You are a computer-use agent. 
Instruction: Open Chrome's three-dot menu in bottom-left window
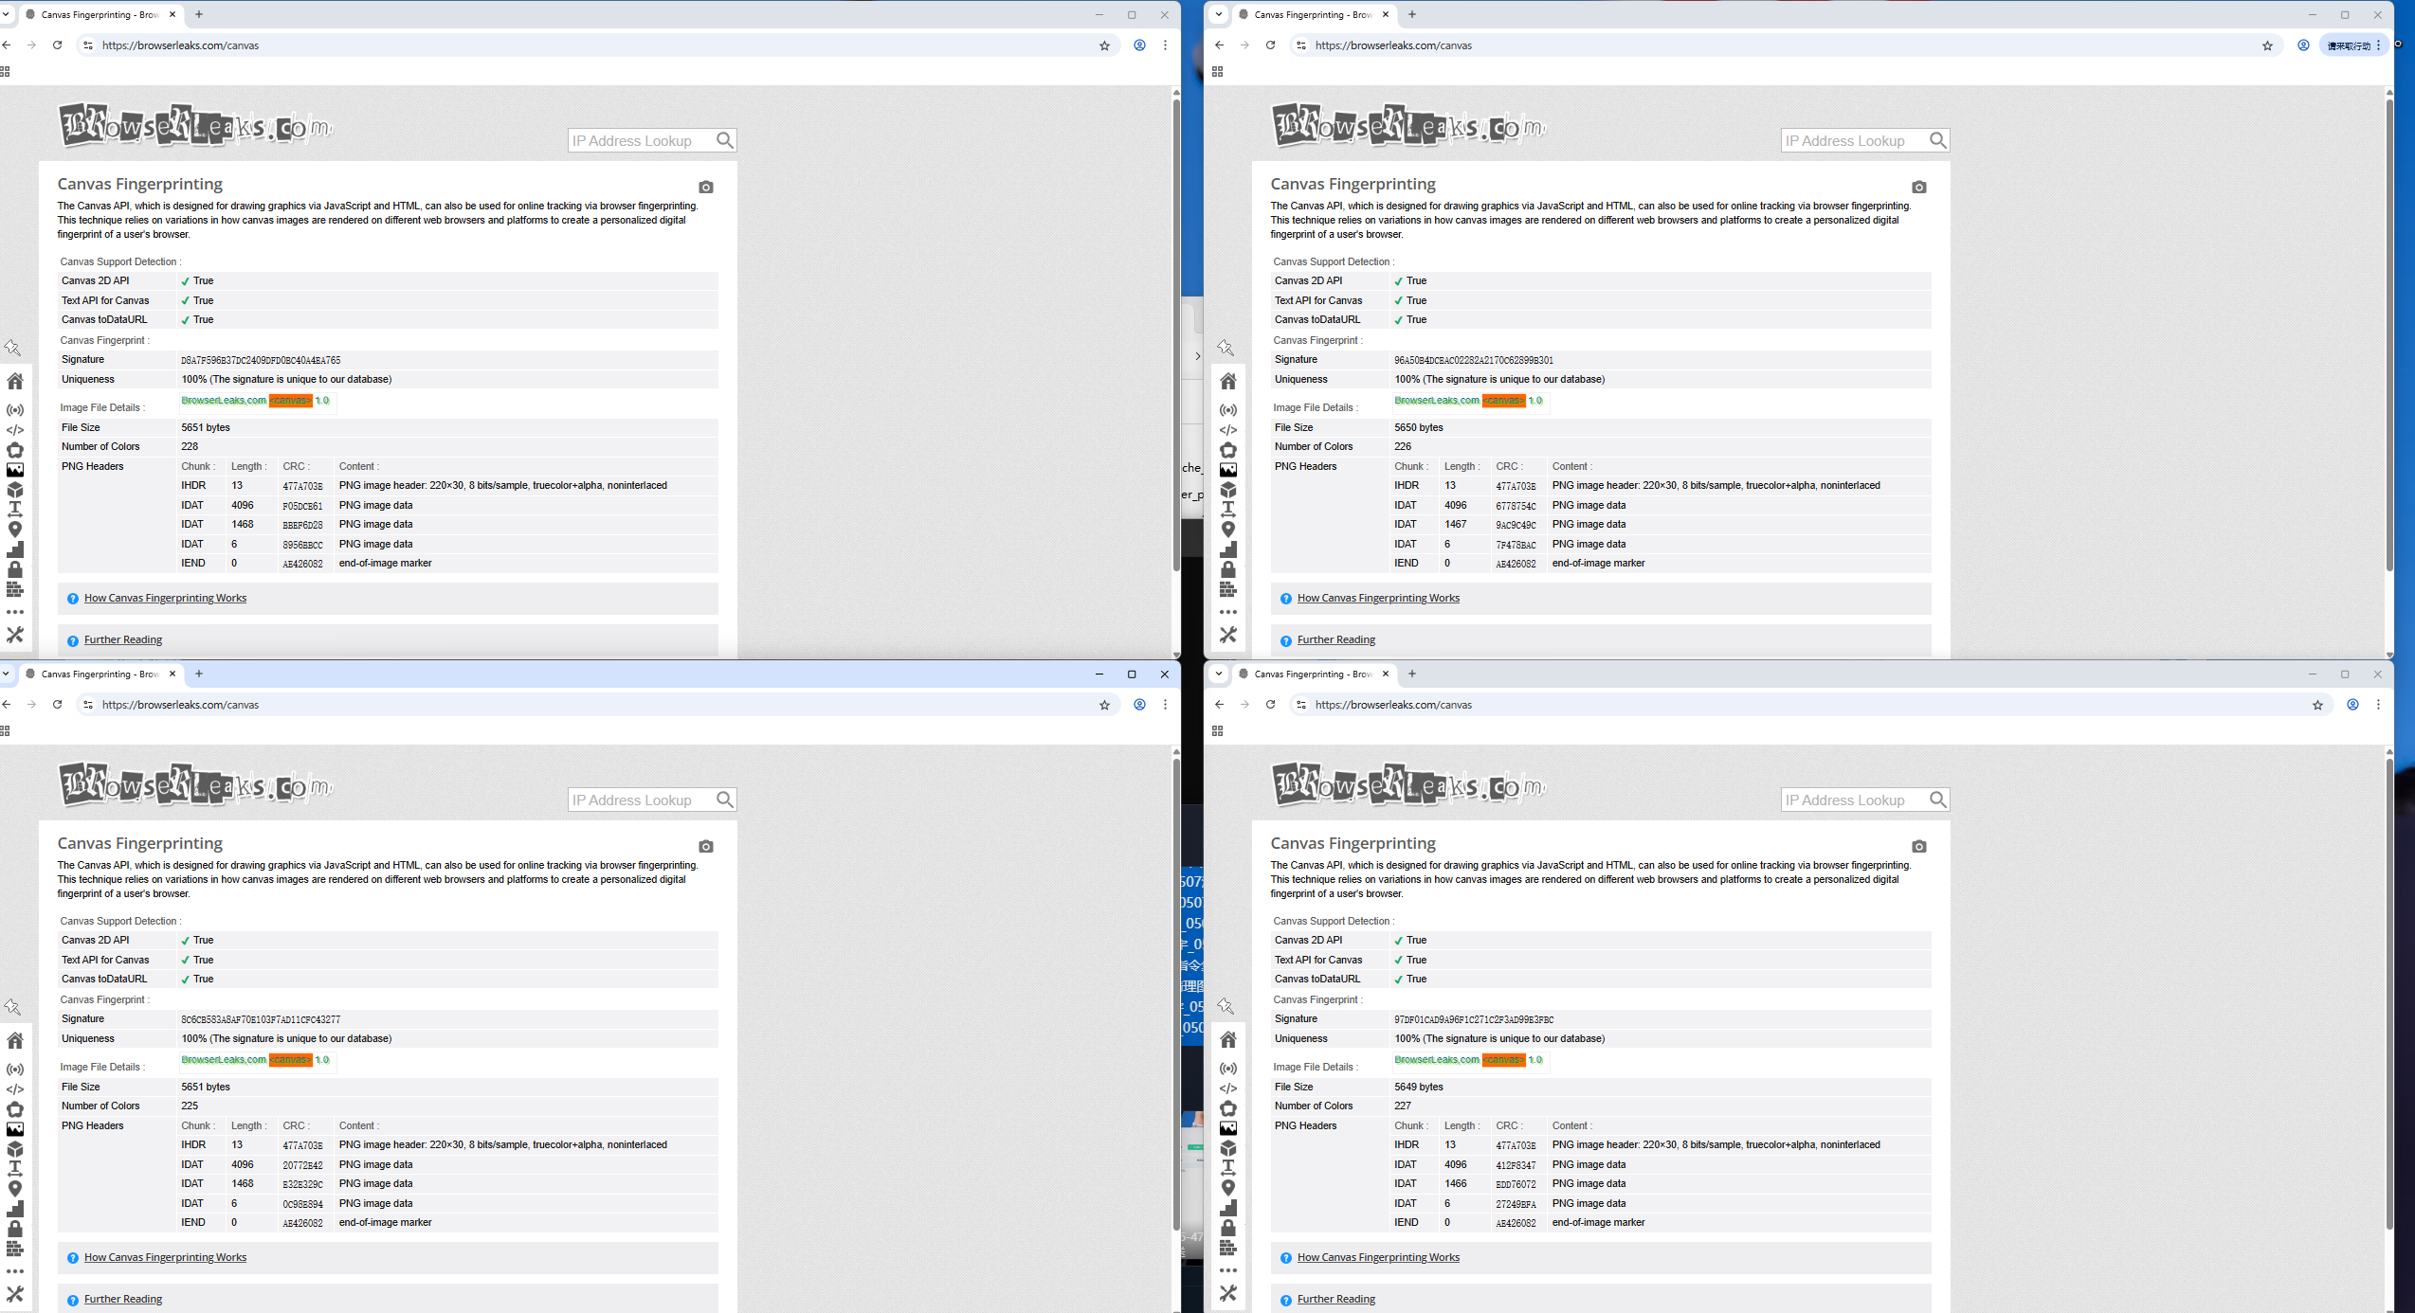pyautogui.click(x=1165, y=705)
